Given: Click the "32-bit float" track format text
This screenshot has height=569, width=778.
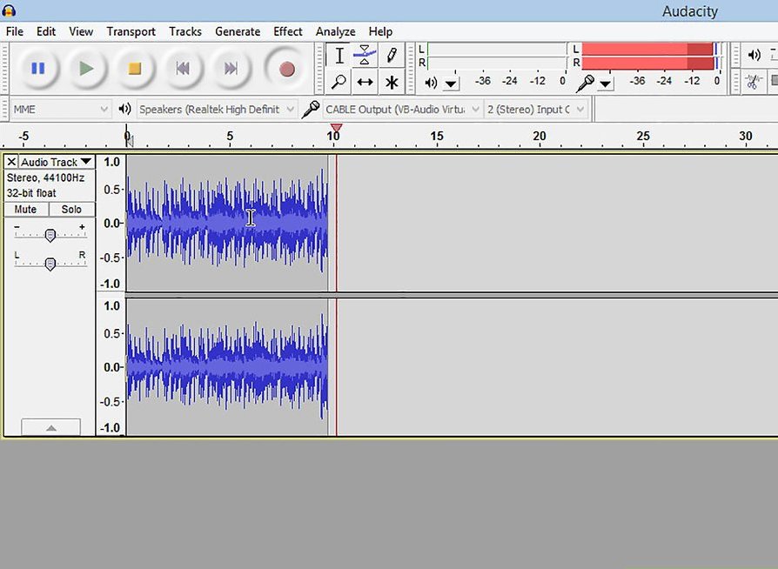Looking at the screenshot, I should pos(31,193).
